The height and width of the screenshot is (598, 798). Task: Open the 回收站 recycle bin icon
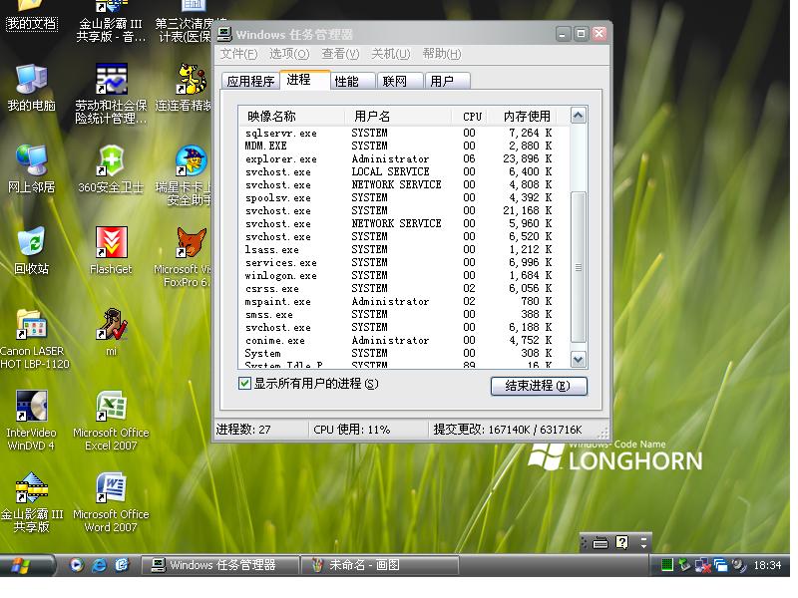31,242
